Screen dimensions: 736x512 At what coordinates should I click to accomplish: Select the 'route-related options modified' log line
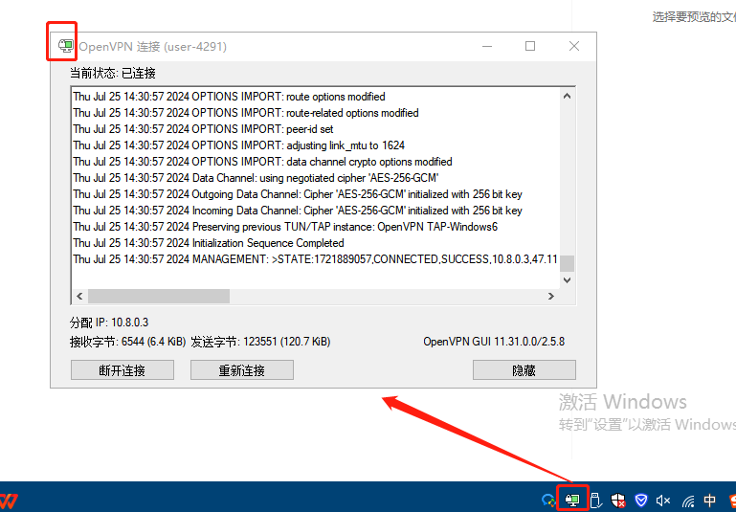coord(245,113)
